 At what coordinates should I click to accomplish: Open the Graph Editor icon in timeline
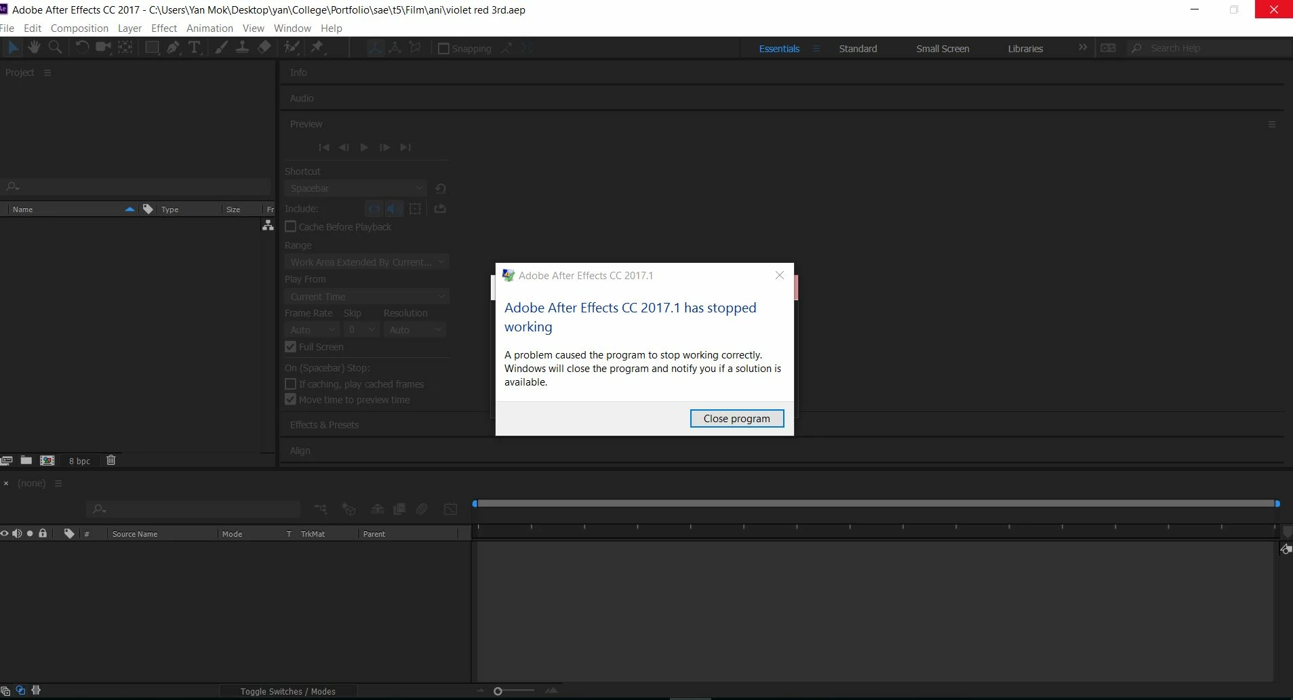click(x=450, y=509)
